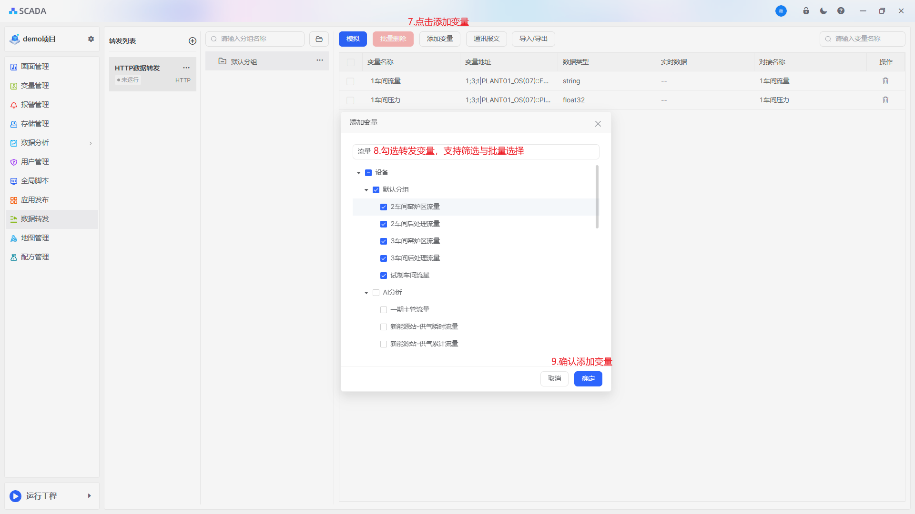Click 导入/导出 toolbar button
Screen dimensions: 915x514
533,39
